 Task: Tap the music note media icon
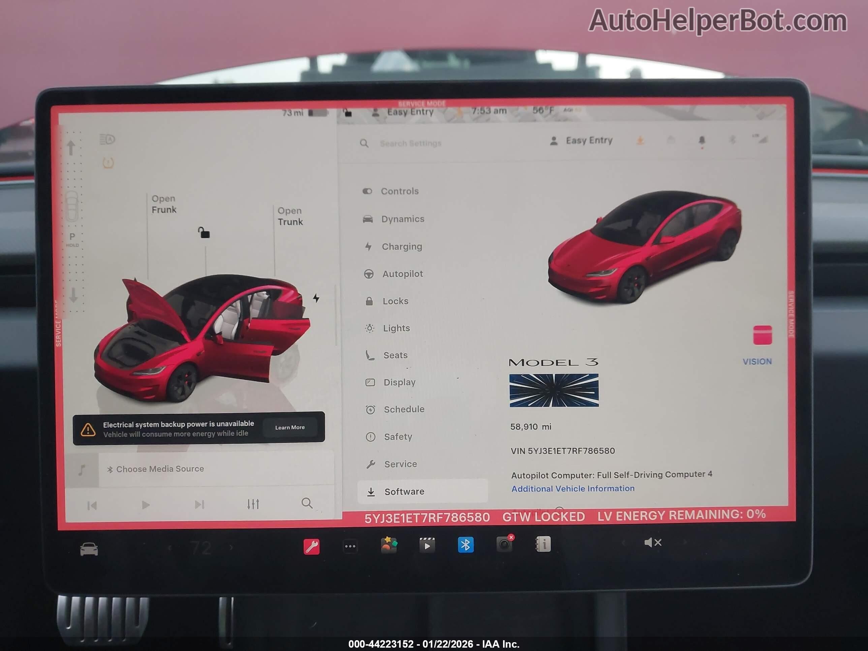(82, 470)
